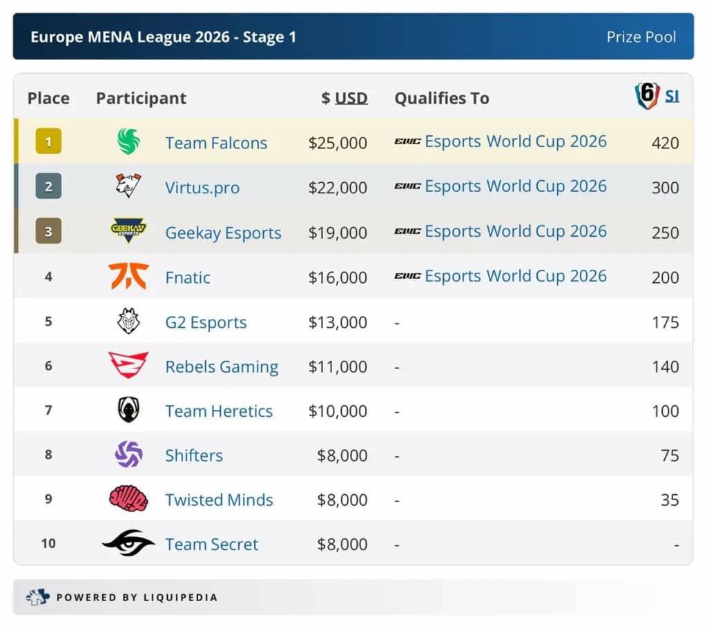
Task: Click the Team Falcons logo icon
Action: click(128, 141)
